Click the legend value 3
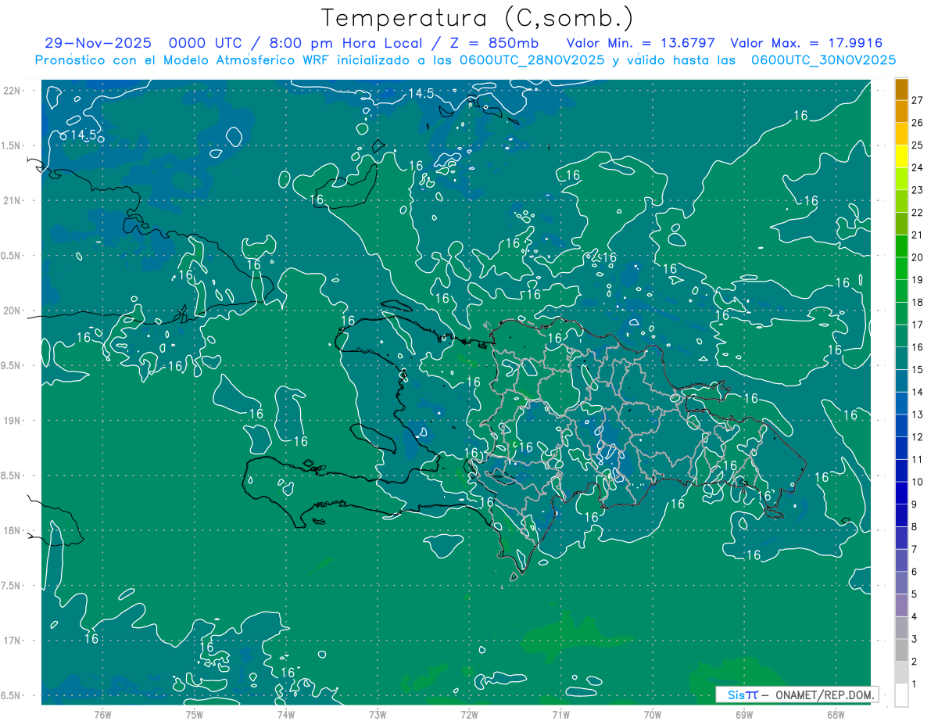This screenshot has height=725, width=938. [915, 639]
